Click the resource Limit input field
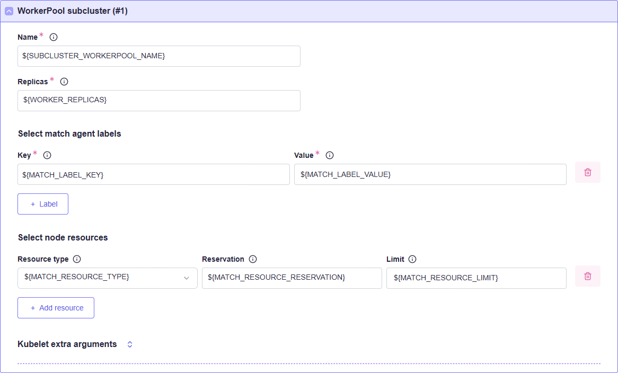618x373 pixels. pos(476,278)
